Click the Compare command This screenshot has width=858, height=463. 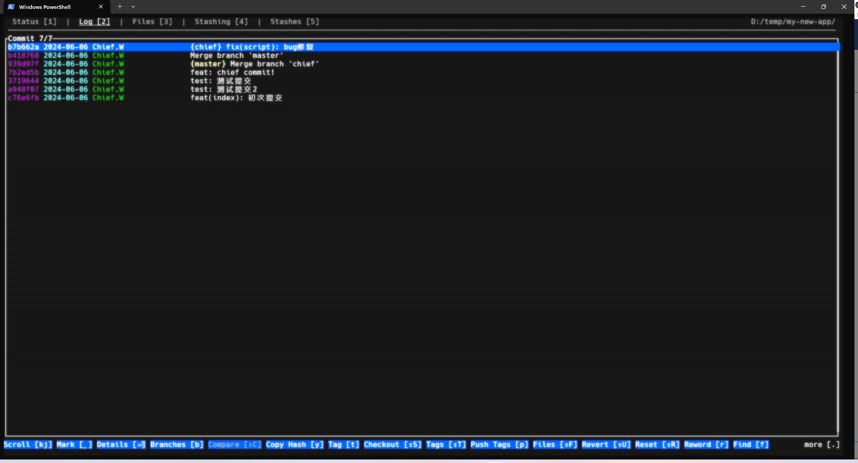pyautogui.click(x=235, y=445)
